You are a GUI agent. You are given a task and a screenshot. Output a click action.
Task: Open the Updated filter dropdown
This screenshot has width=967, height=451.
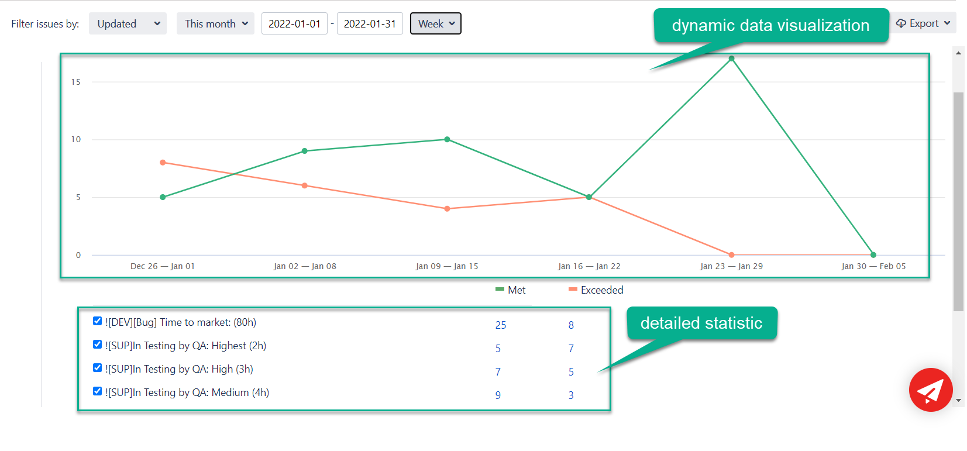(128, 24)
